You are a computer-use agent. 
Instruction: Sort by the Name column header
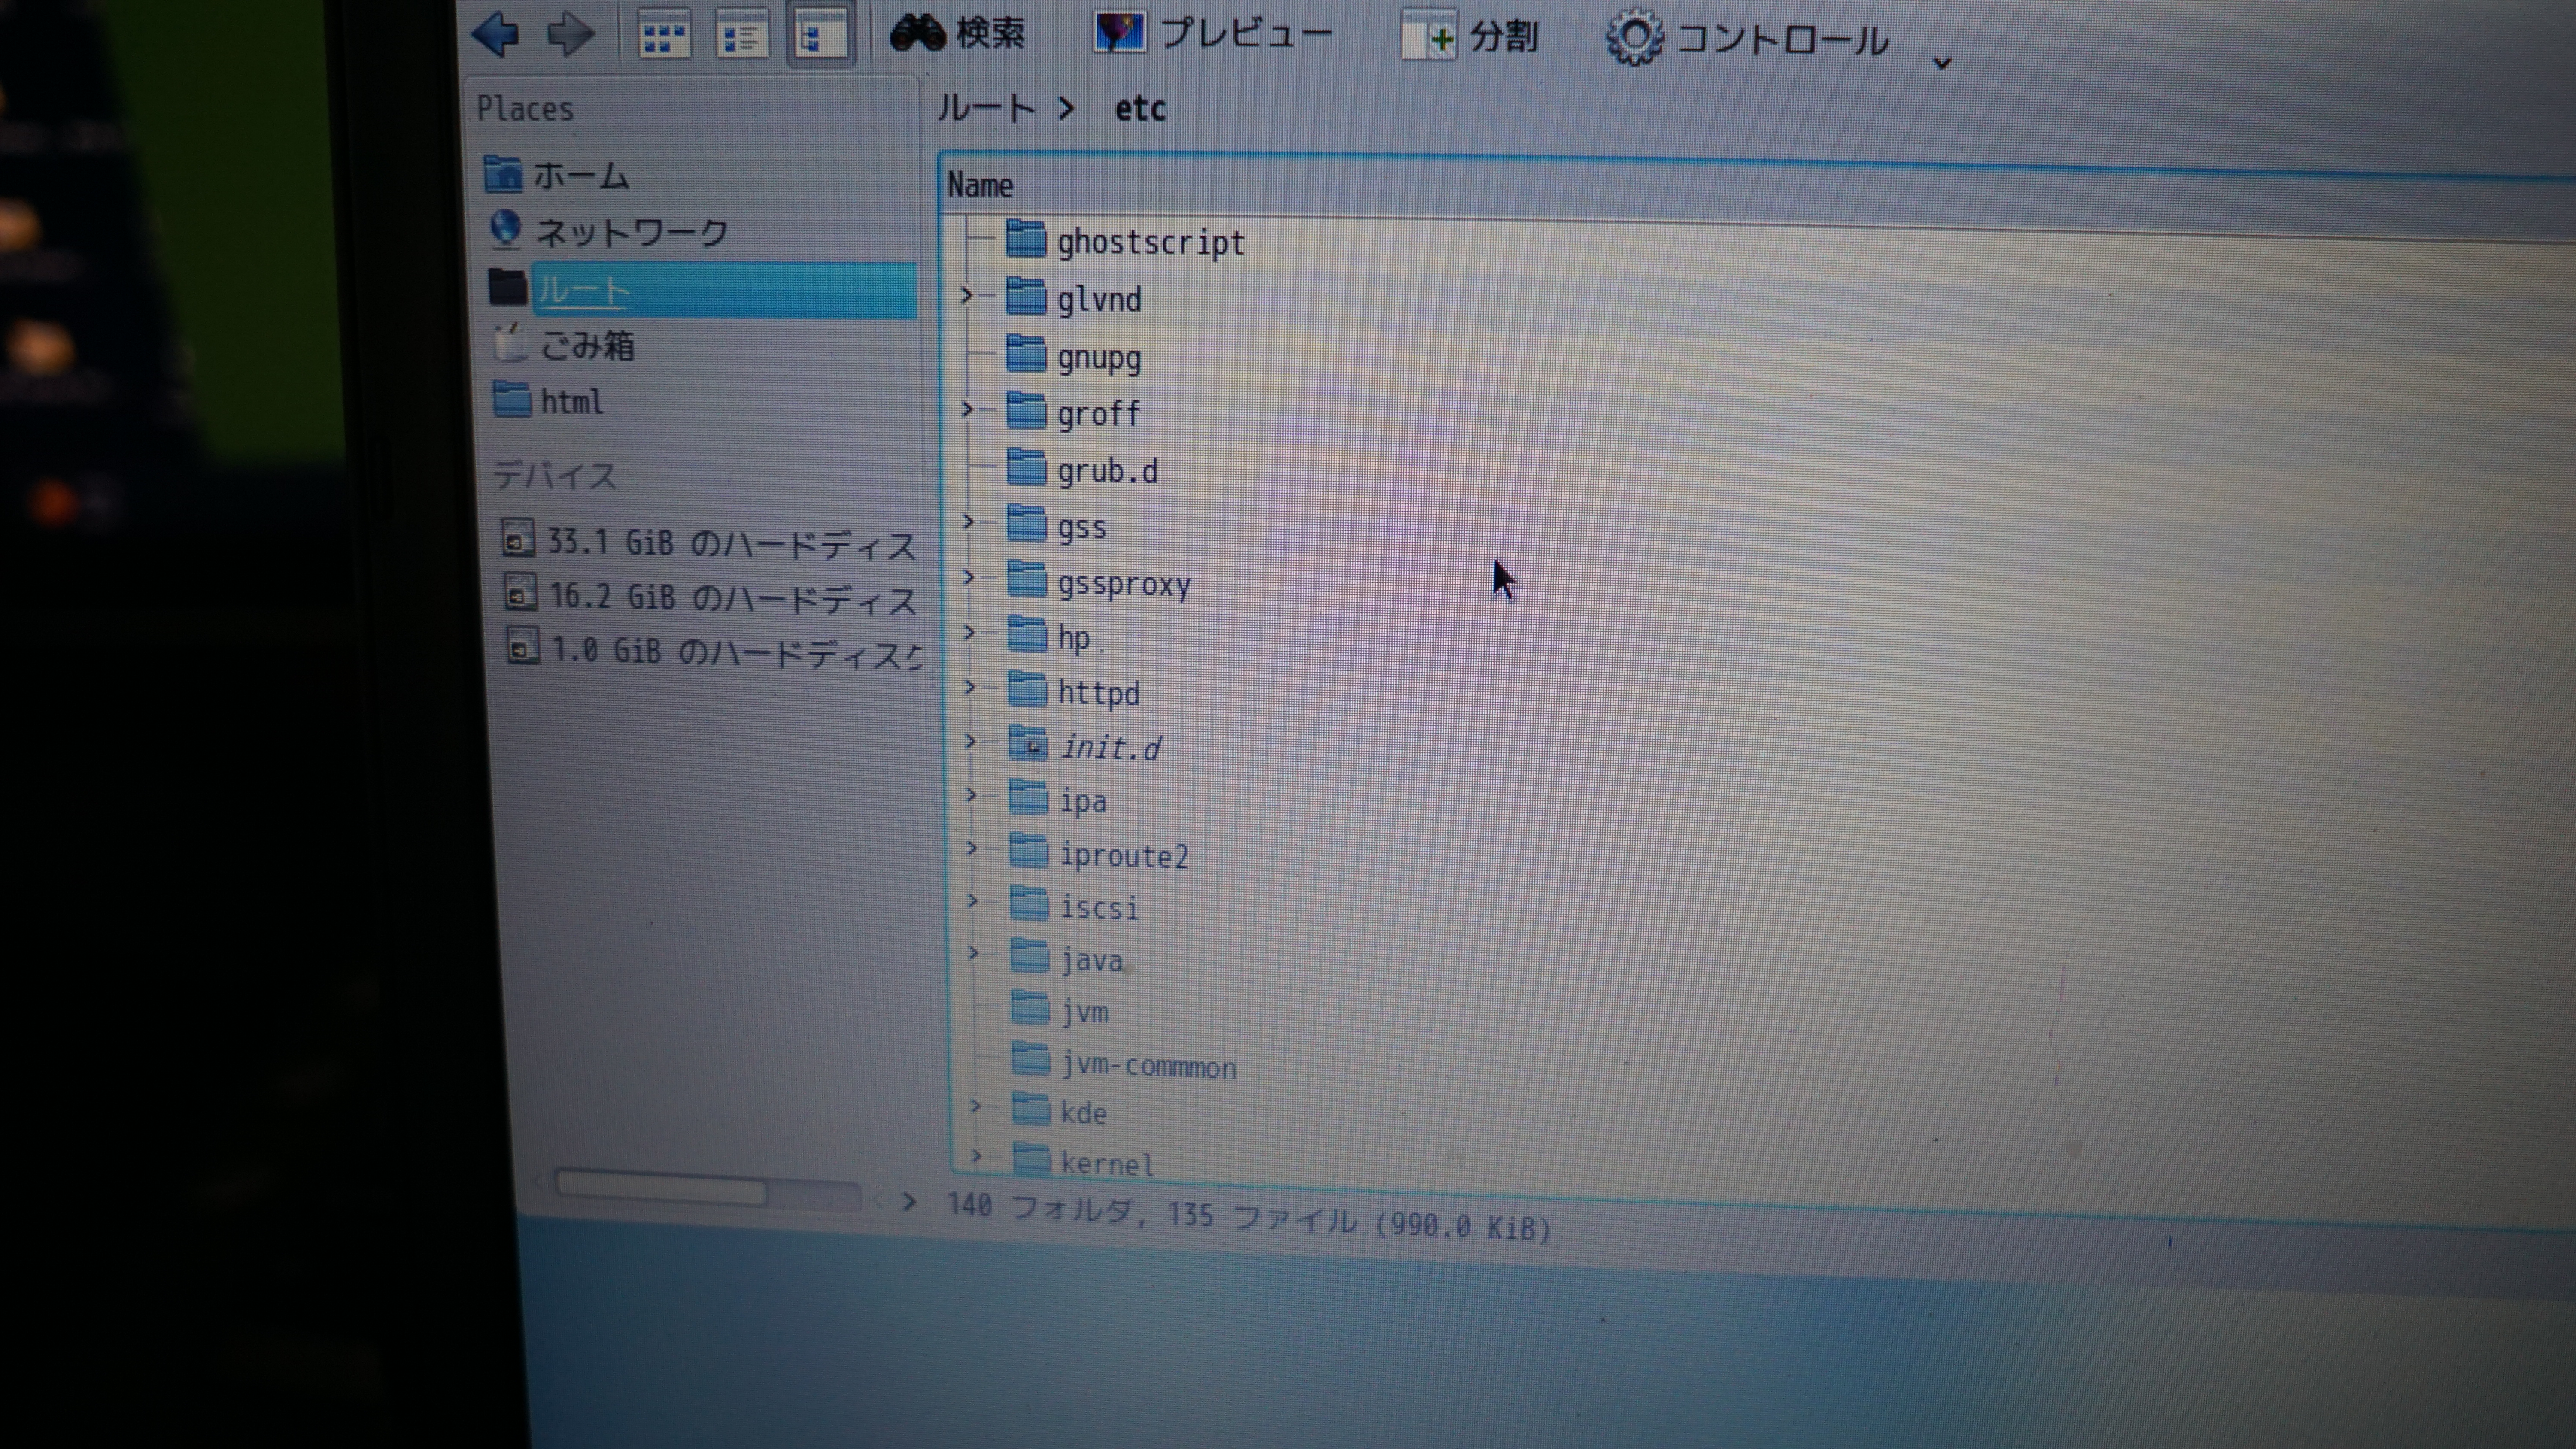coord(980,185)
